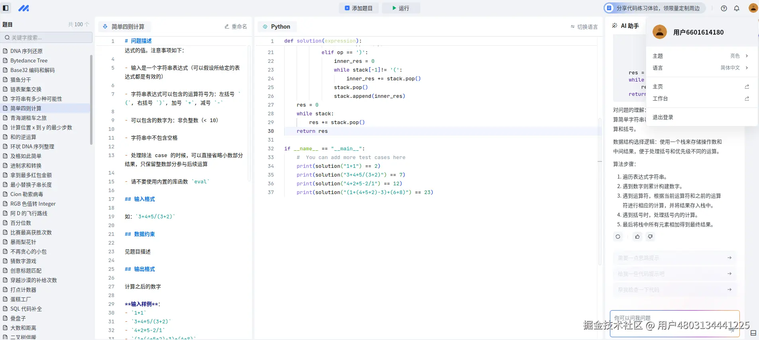759x340 pixels.
Task: Open problem 穿越沙漠的补给次数
Action: [34, 280]
